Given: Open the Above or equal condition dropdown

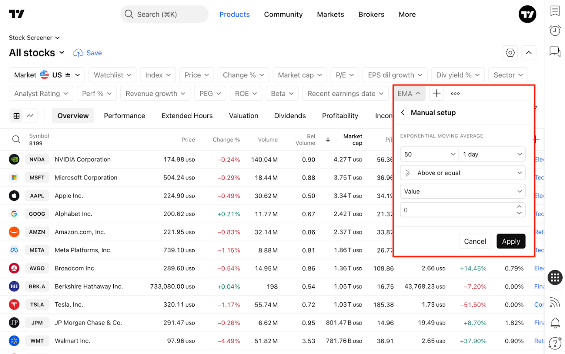Looking at the screenshot, I should 463,173.
